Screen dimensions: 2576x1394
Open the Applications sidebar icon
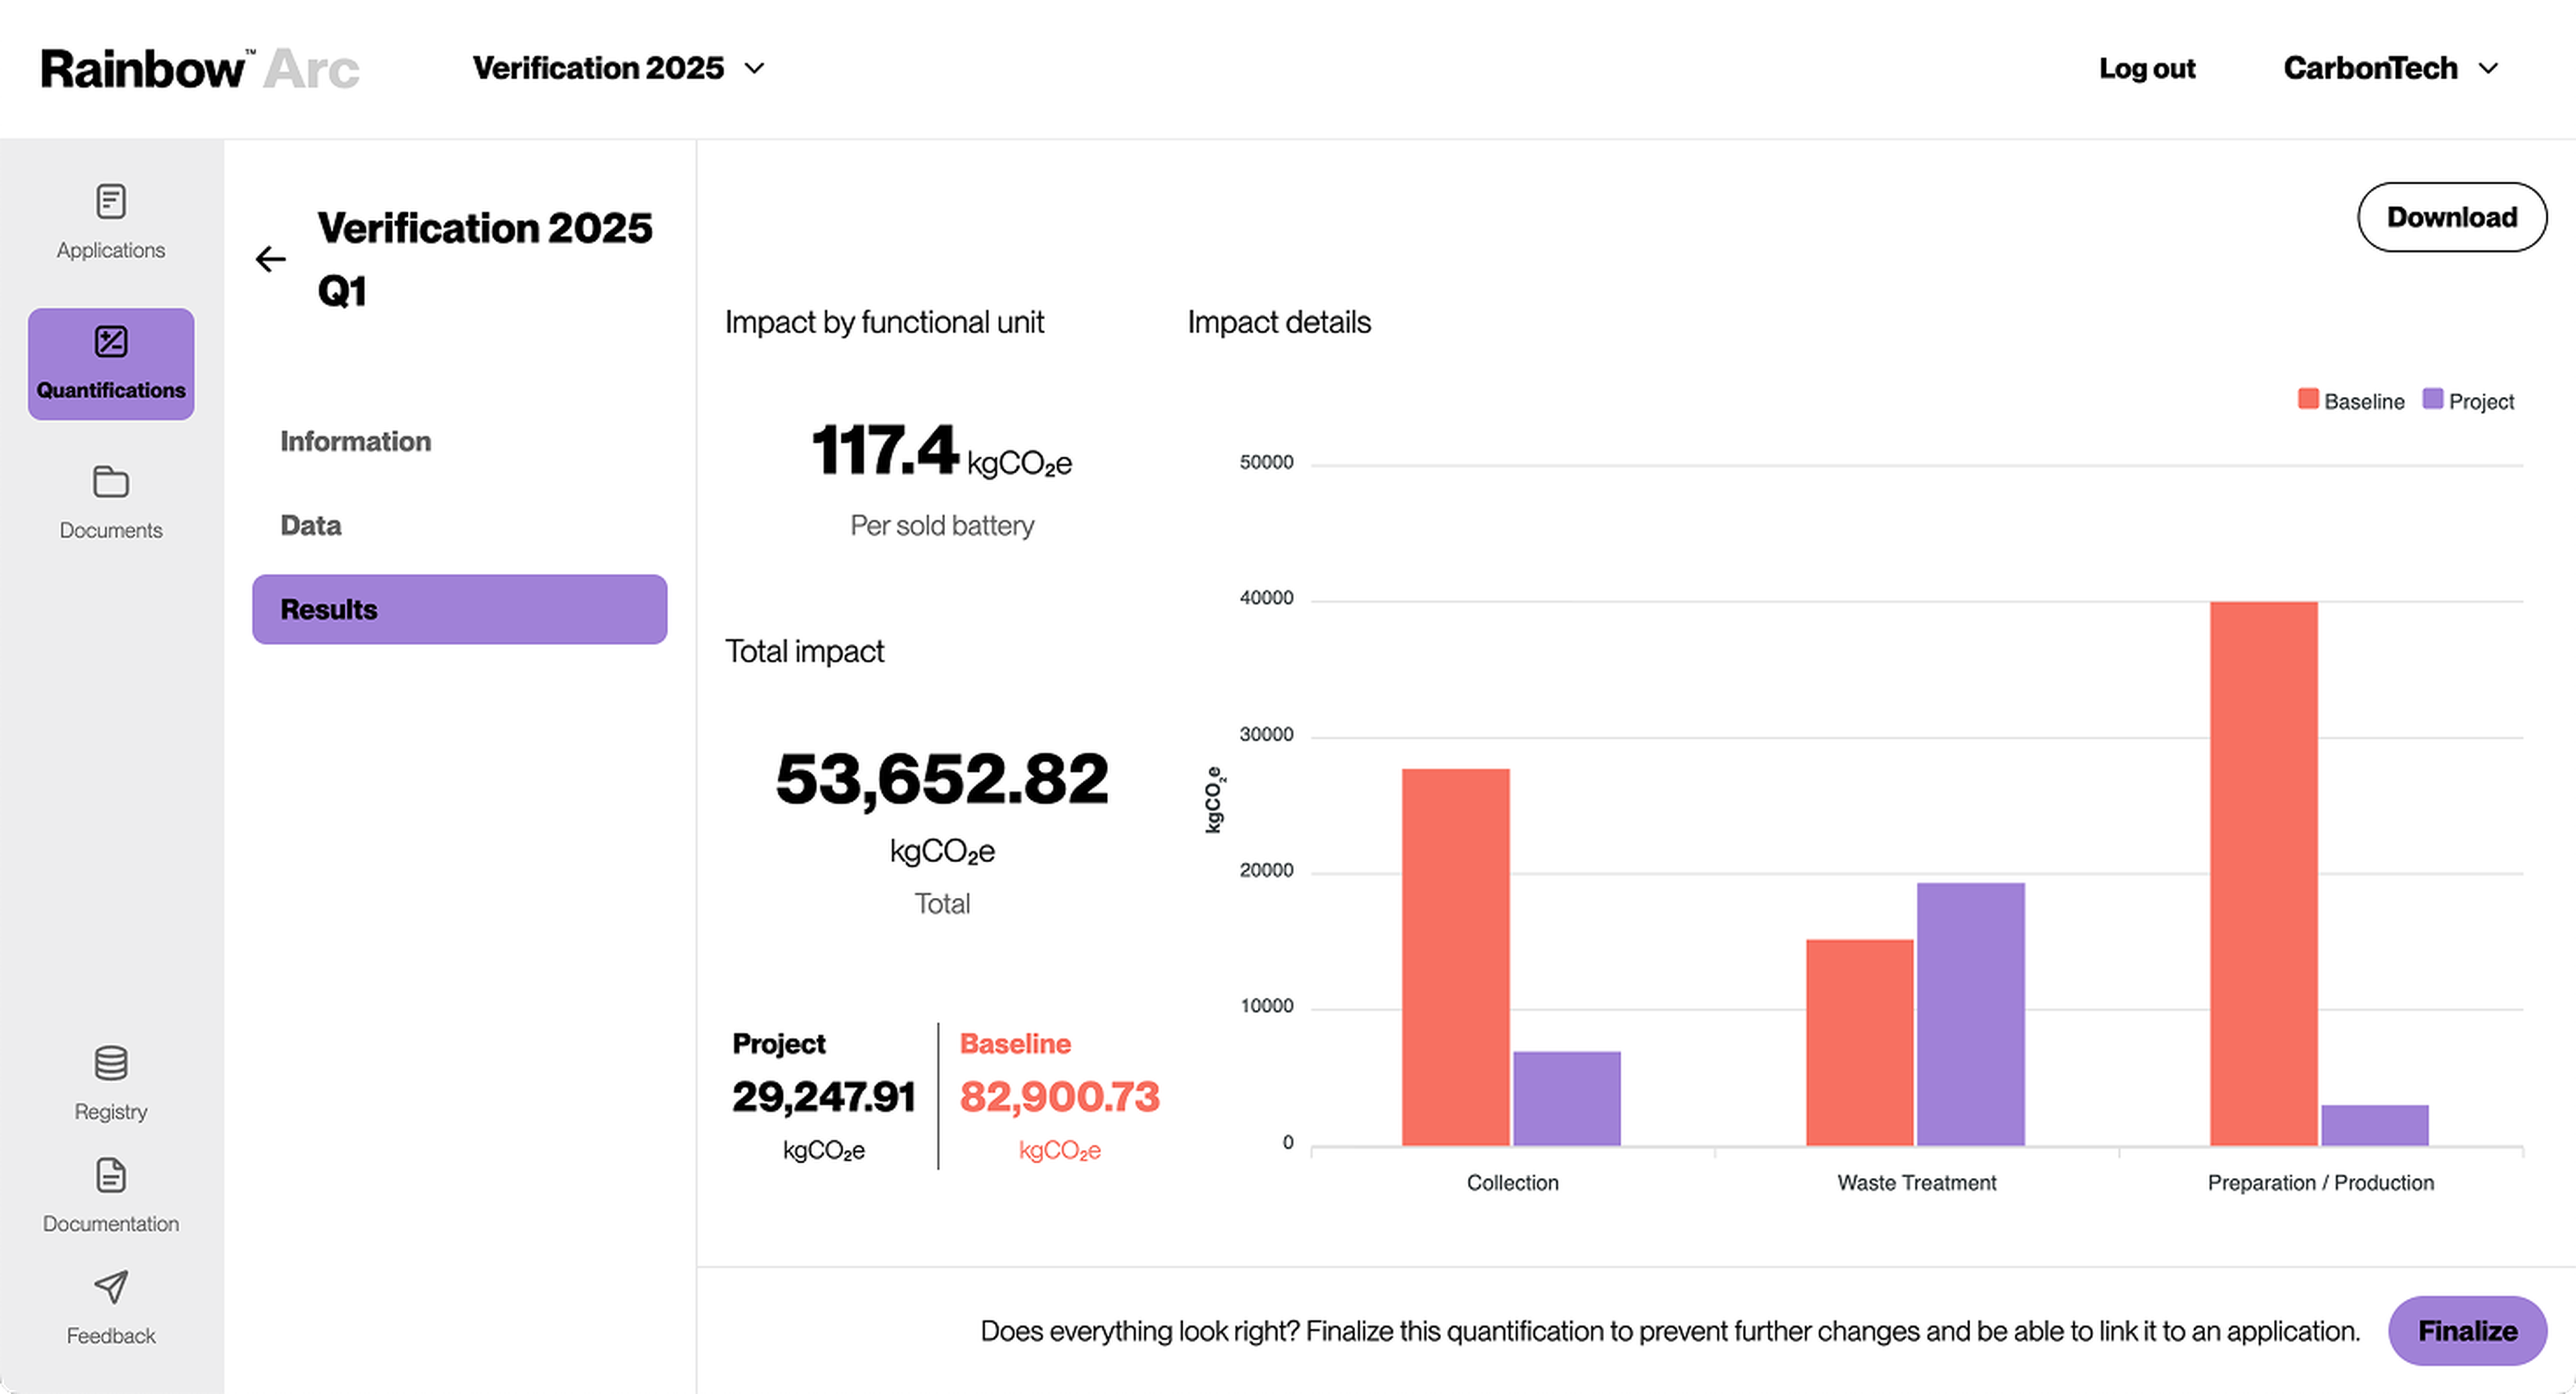(x=110, y=202)
